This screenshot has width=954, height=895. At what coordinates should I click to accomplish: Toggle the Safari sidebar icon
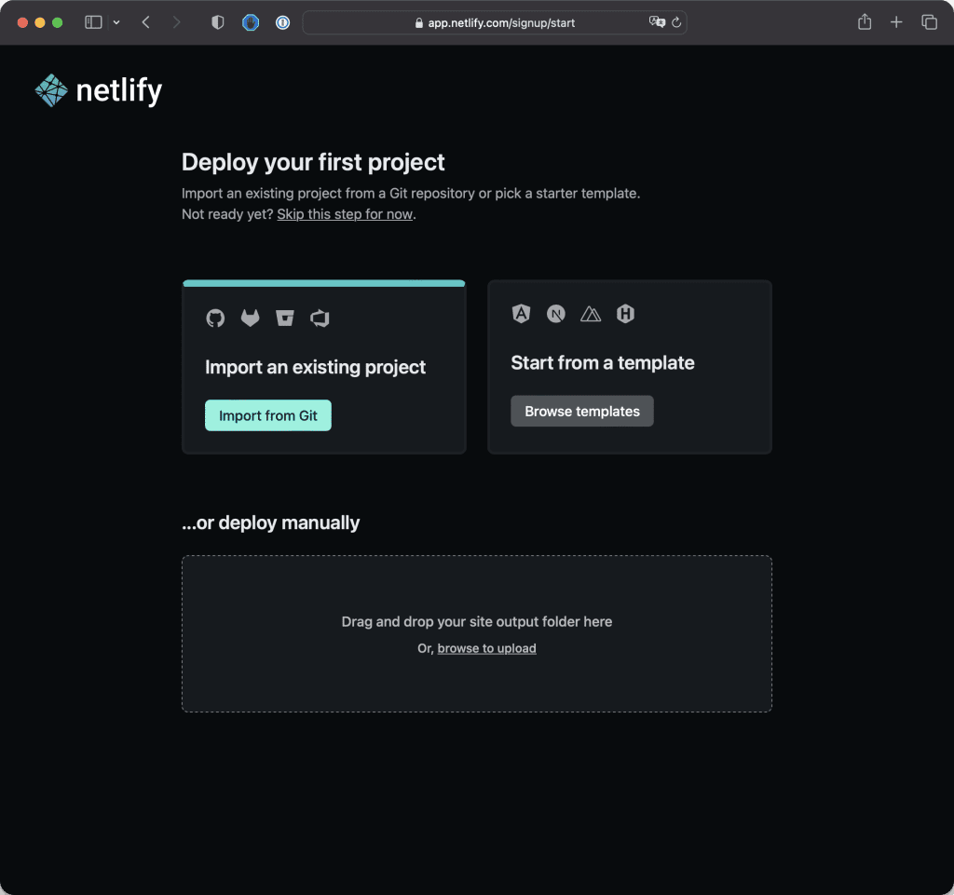pos(93,21)
